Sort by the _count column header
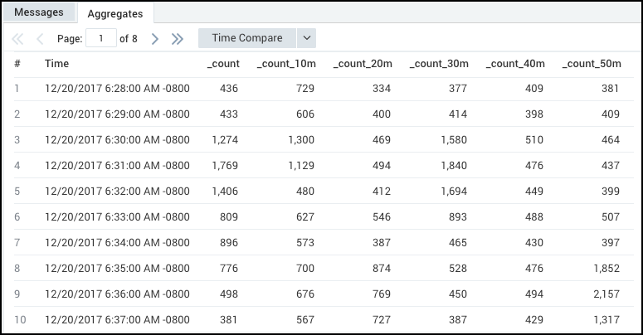The width and height of the screenshot is (643, 335). pos(223,64)
